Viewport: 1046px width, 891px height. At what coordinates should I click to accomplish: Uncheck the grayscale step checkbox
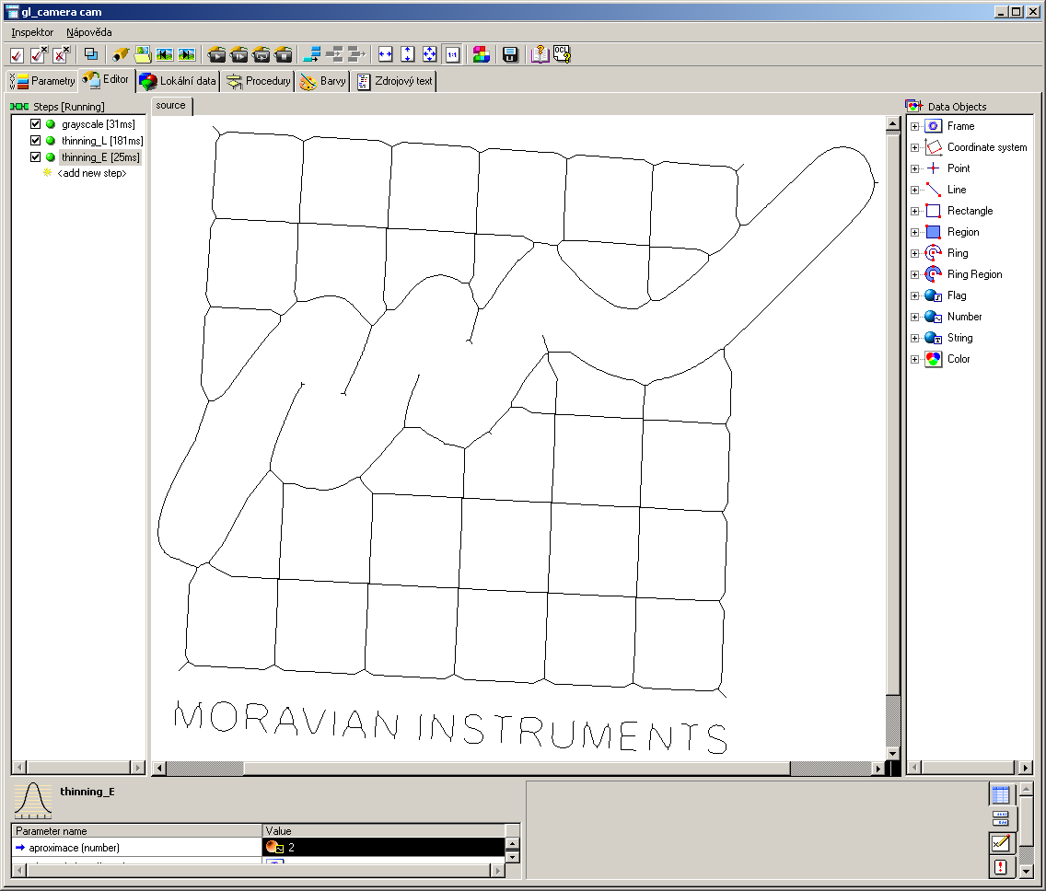(x=36, y=124)
